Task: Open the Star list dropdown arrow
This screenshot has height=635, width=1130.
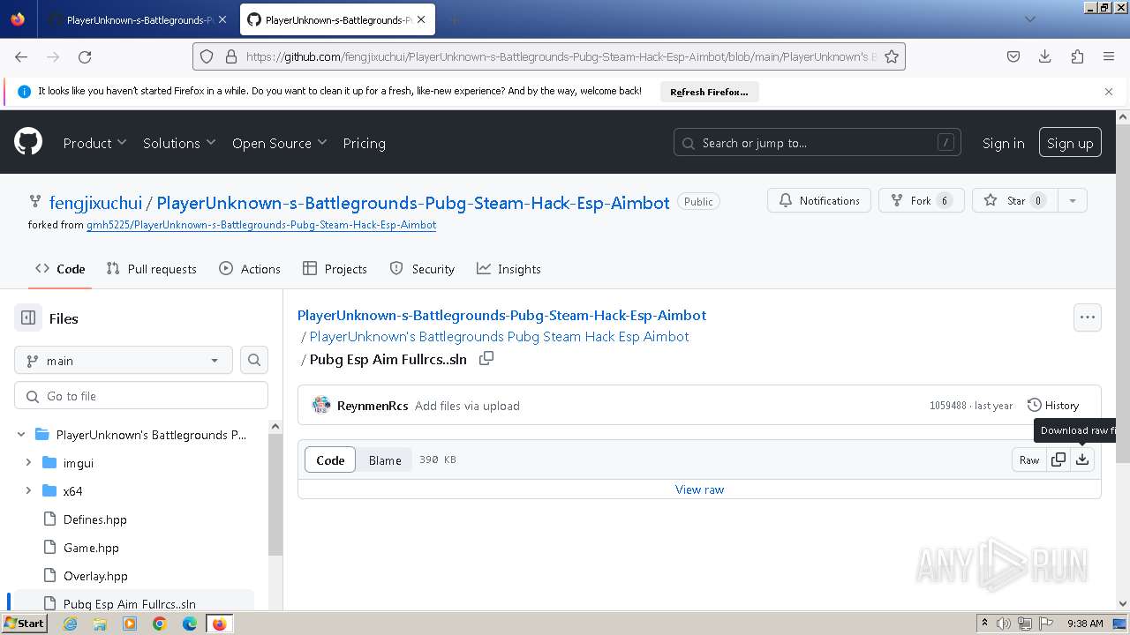Action: point(1073,200)
